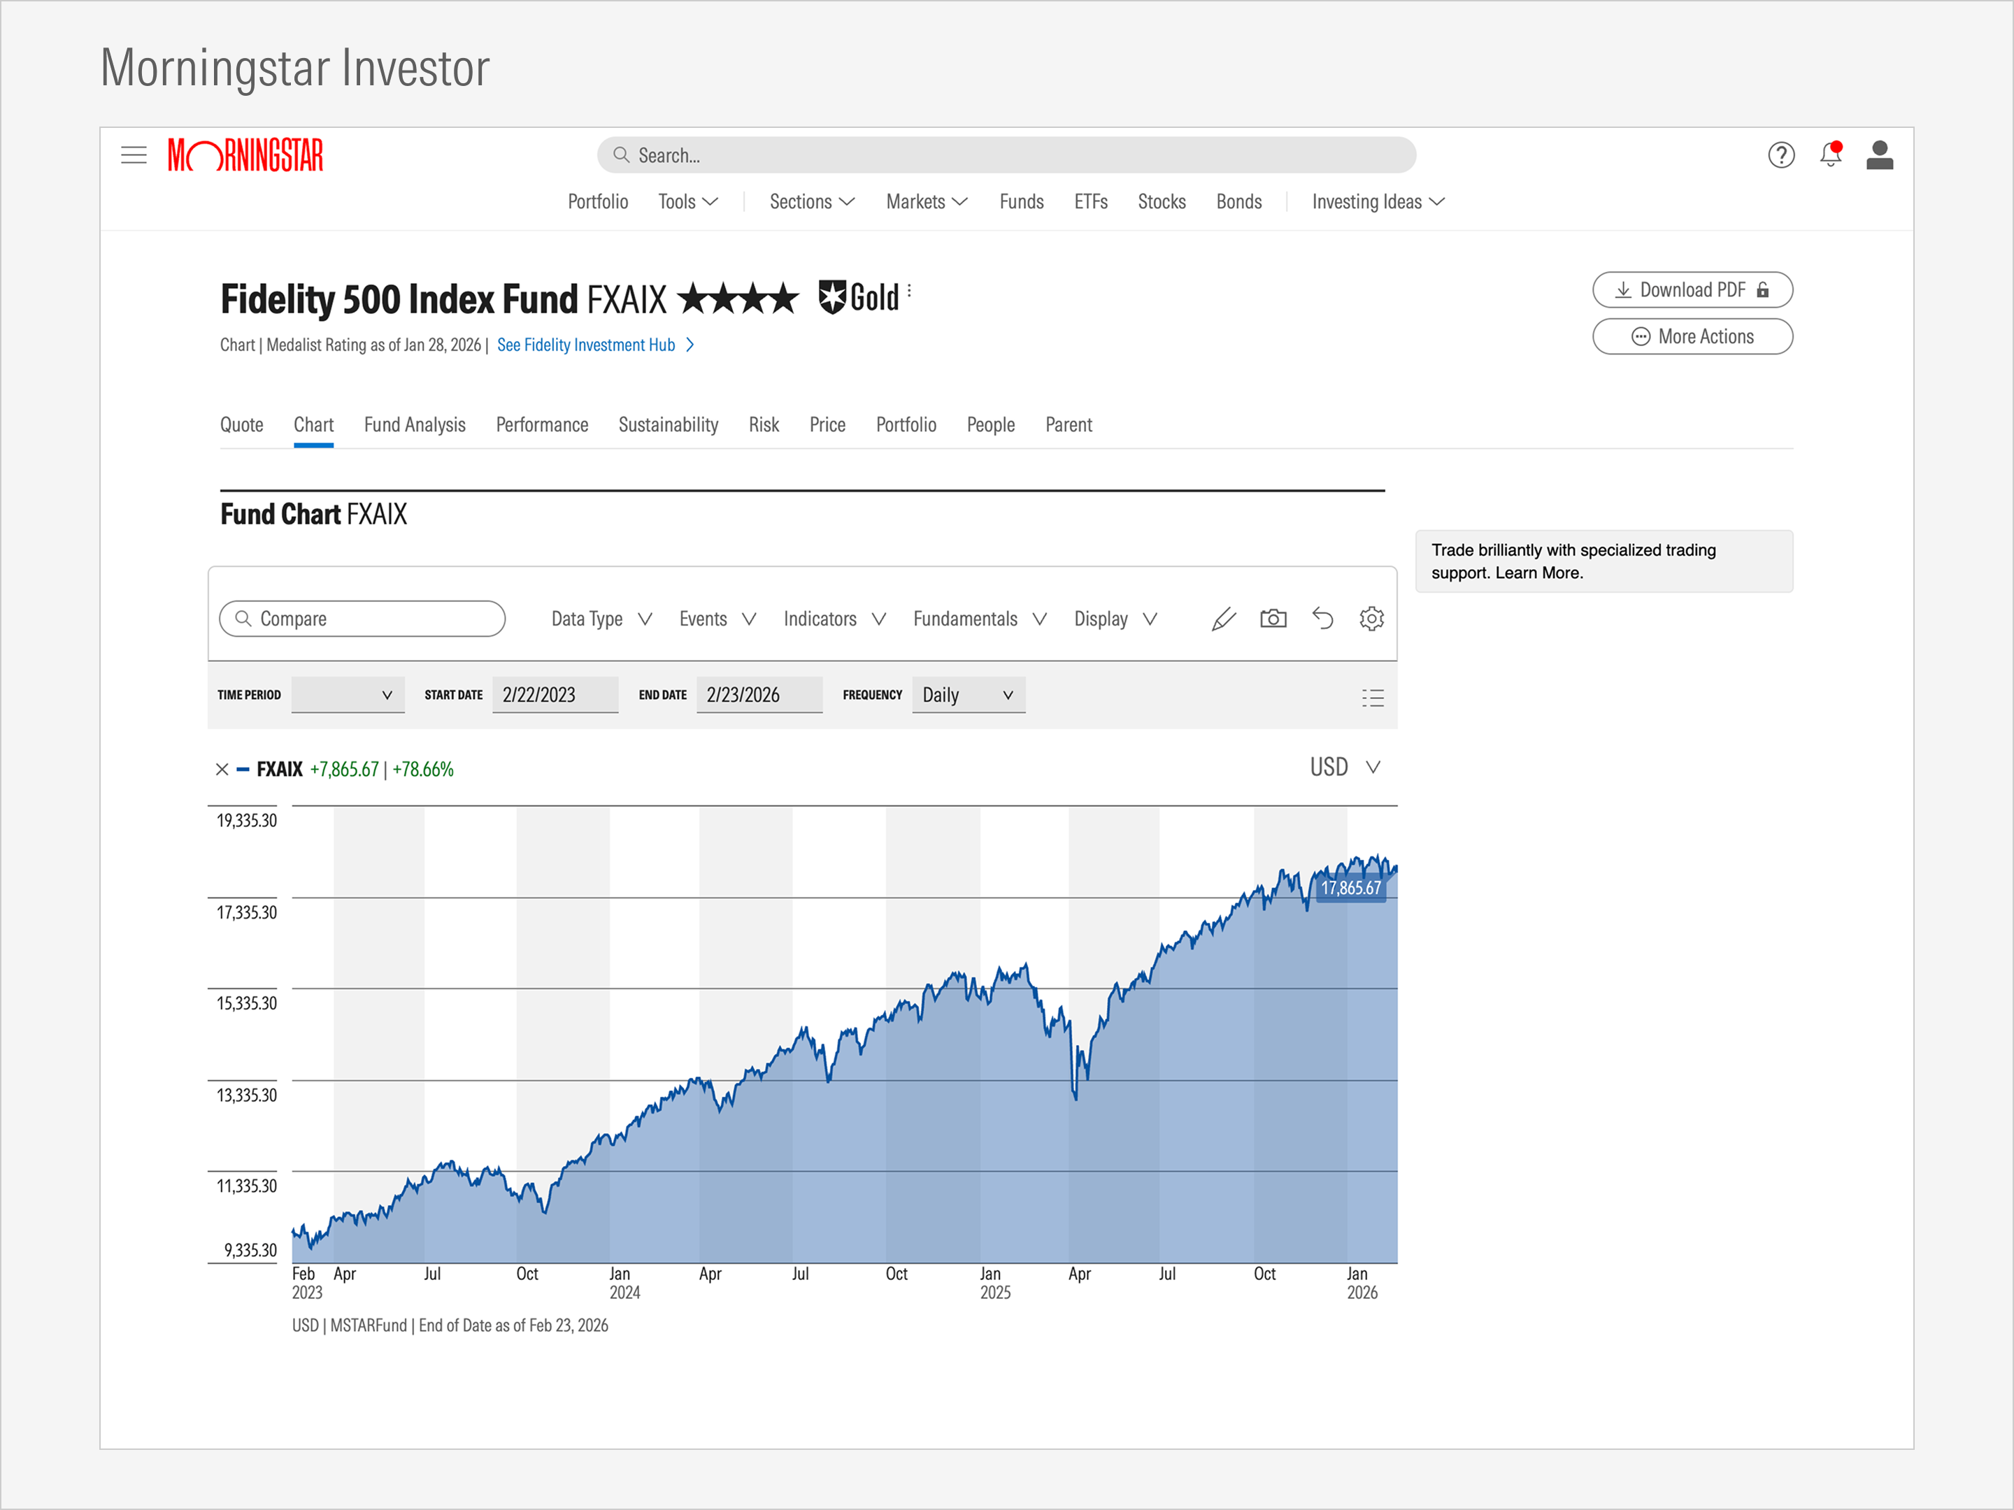
Task: Open the user account profile icon
Action: [1879, 154]
